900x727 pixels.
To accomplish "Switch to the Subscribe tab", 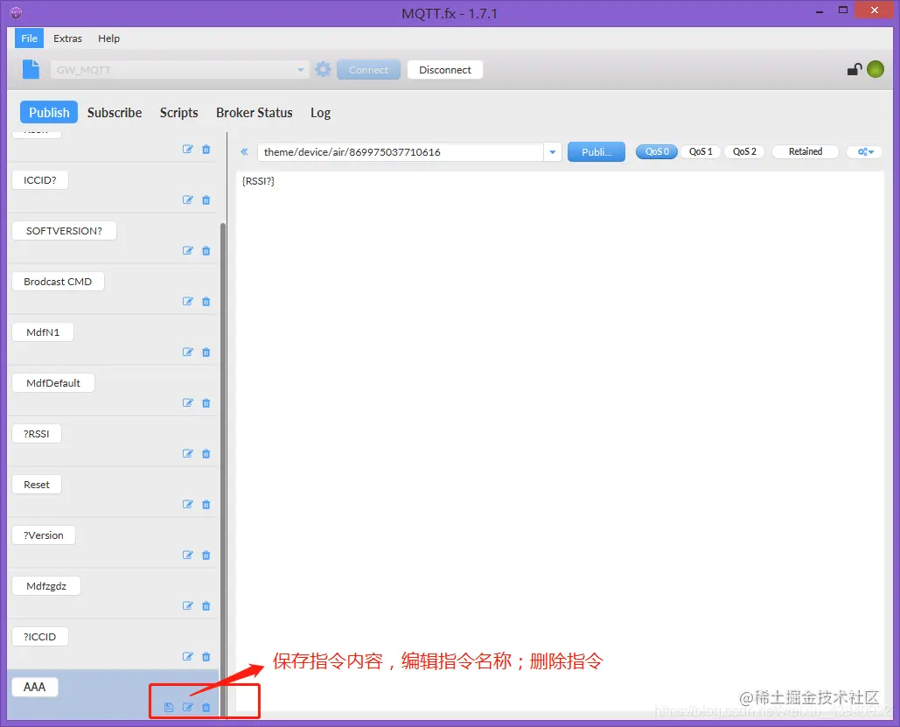I will tap(115, 113).
